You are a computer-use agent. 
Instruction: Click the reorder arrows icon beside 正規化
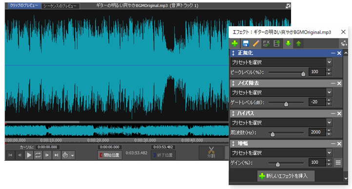[233, 53]
